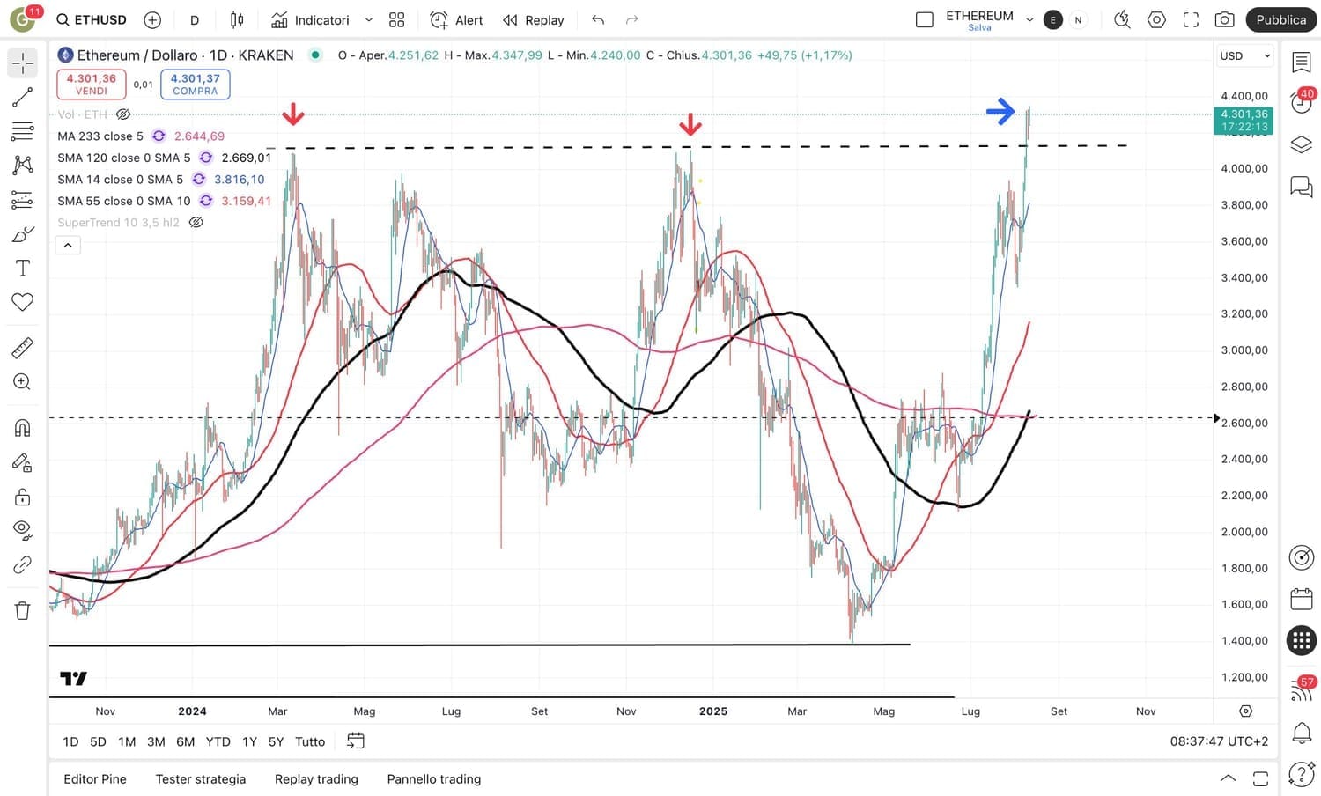Open the products grid in right sidebar

pos(1302,640)
